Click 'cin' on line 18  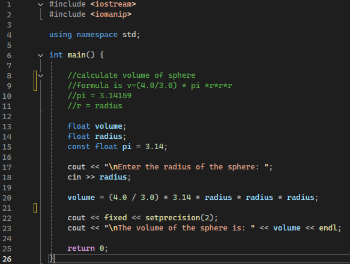click(x=74, y=177)
